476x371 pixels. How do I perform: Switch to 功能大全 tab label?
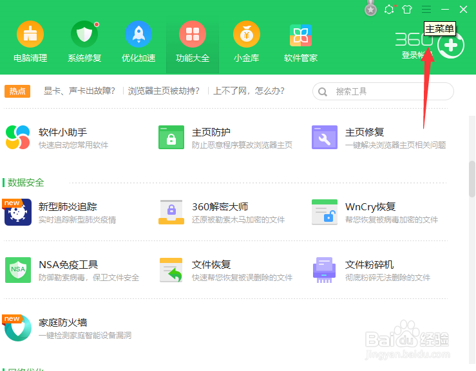click(x=193, y=58)
